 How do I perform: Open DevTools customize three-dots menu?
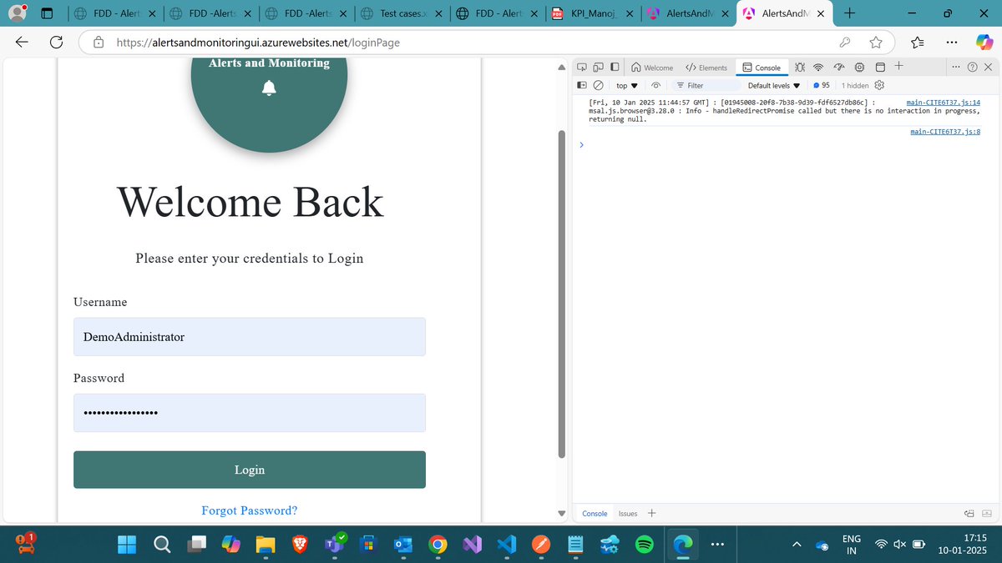tap(956, 68)
